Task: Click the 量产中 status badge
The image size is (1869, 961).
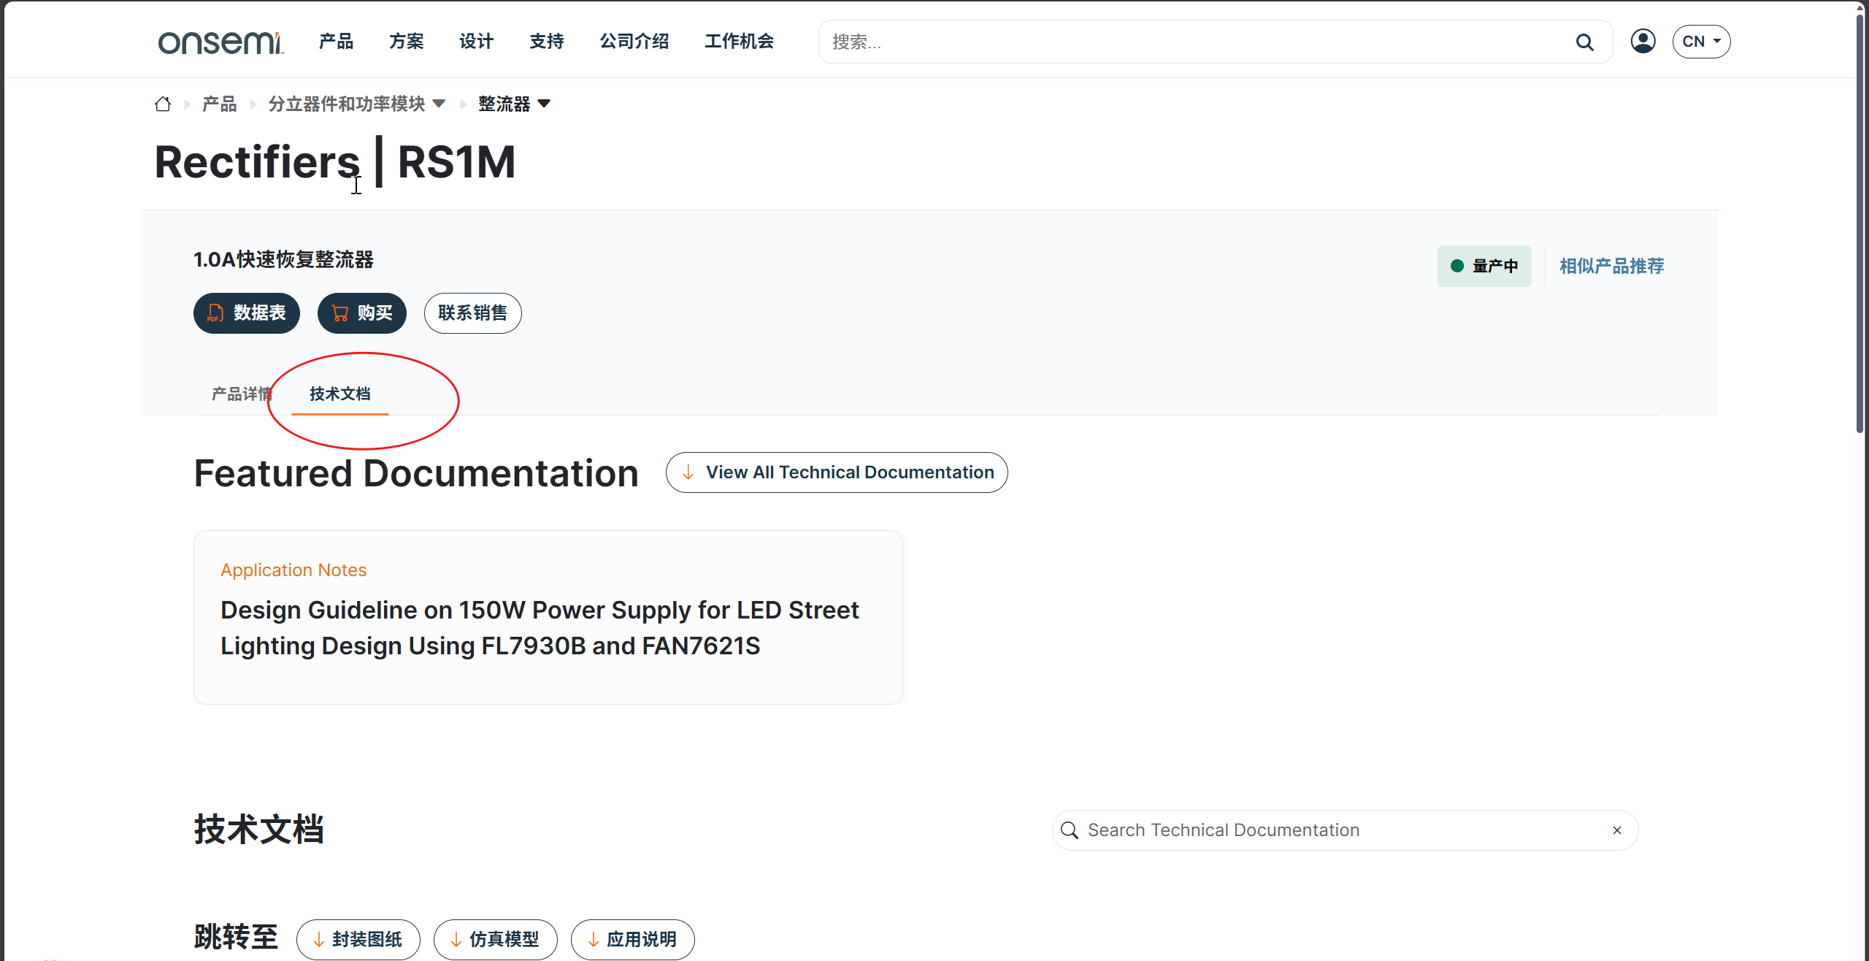Action: 1484,267
